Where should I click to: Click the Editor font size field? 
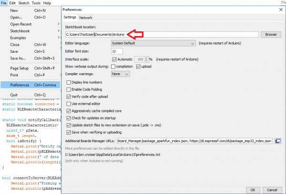117,51
